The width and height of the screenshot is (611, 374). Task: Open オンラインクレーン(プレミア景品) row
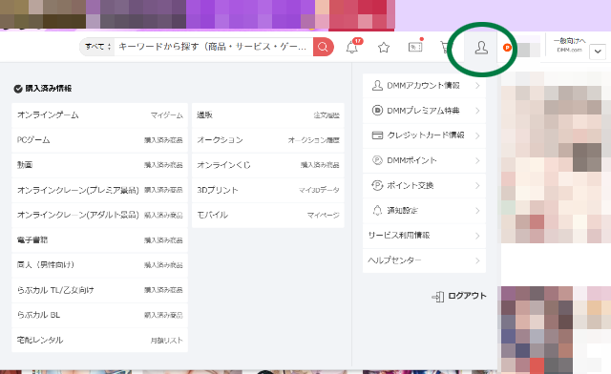coord(99,190)
